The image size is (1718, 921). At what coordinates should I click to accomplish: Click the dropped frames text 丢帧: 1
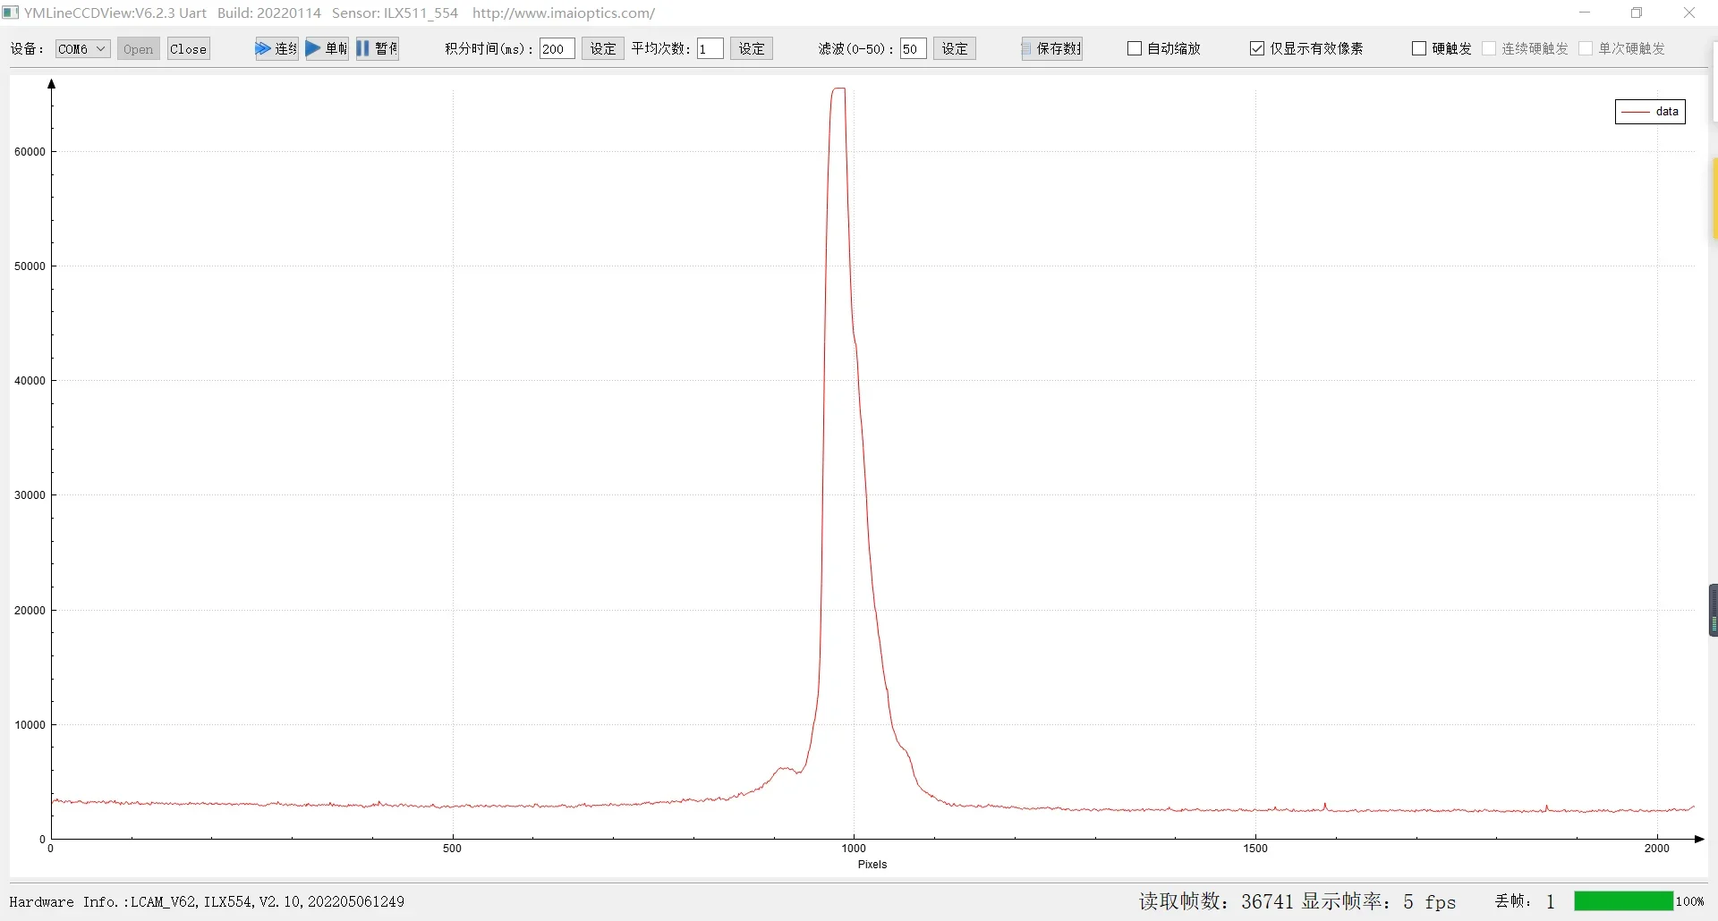pyautogui.click(x=1526, y=901)
